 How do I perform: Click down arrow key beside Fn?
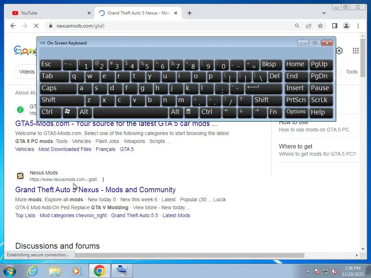click(x=245, y=113)
